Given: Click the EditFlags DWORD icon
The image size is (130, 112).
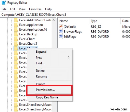Looking at the screenshot, I should coord(61,36).
